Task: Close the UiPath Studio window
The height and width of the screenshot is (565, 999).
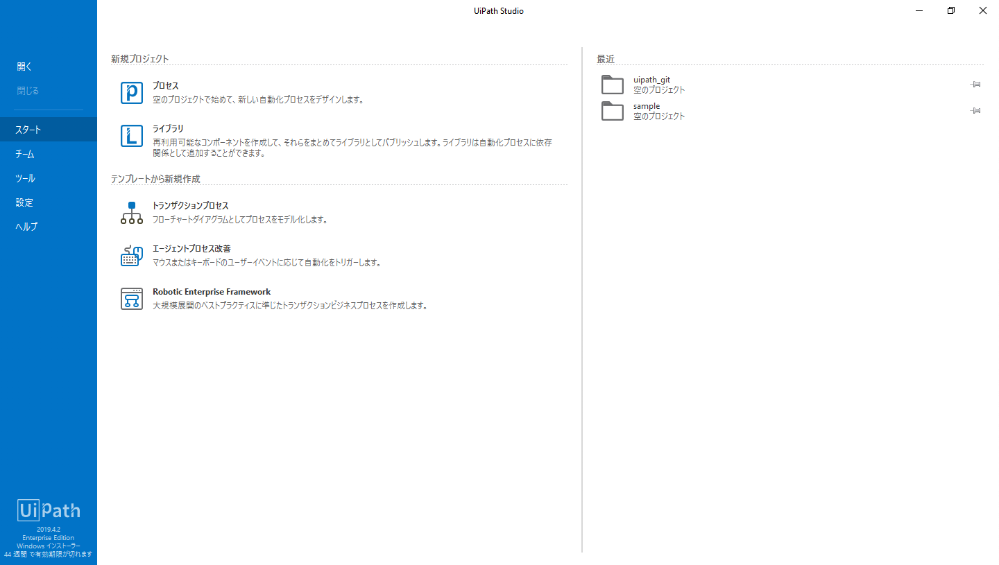Action: pos(982,10)
